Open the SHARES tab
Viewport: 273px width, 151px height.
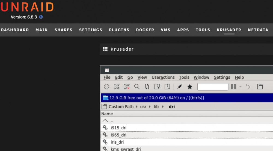(x=63, y=30)
